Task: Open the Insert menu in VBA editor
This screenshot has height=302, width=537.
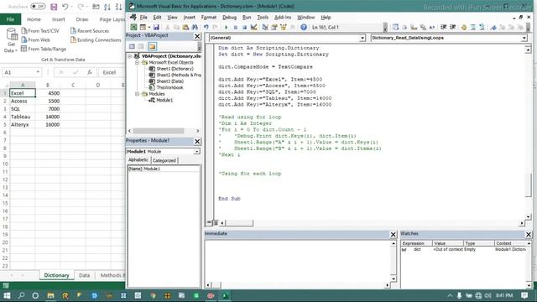Action: click(x=189, y=17)
